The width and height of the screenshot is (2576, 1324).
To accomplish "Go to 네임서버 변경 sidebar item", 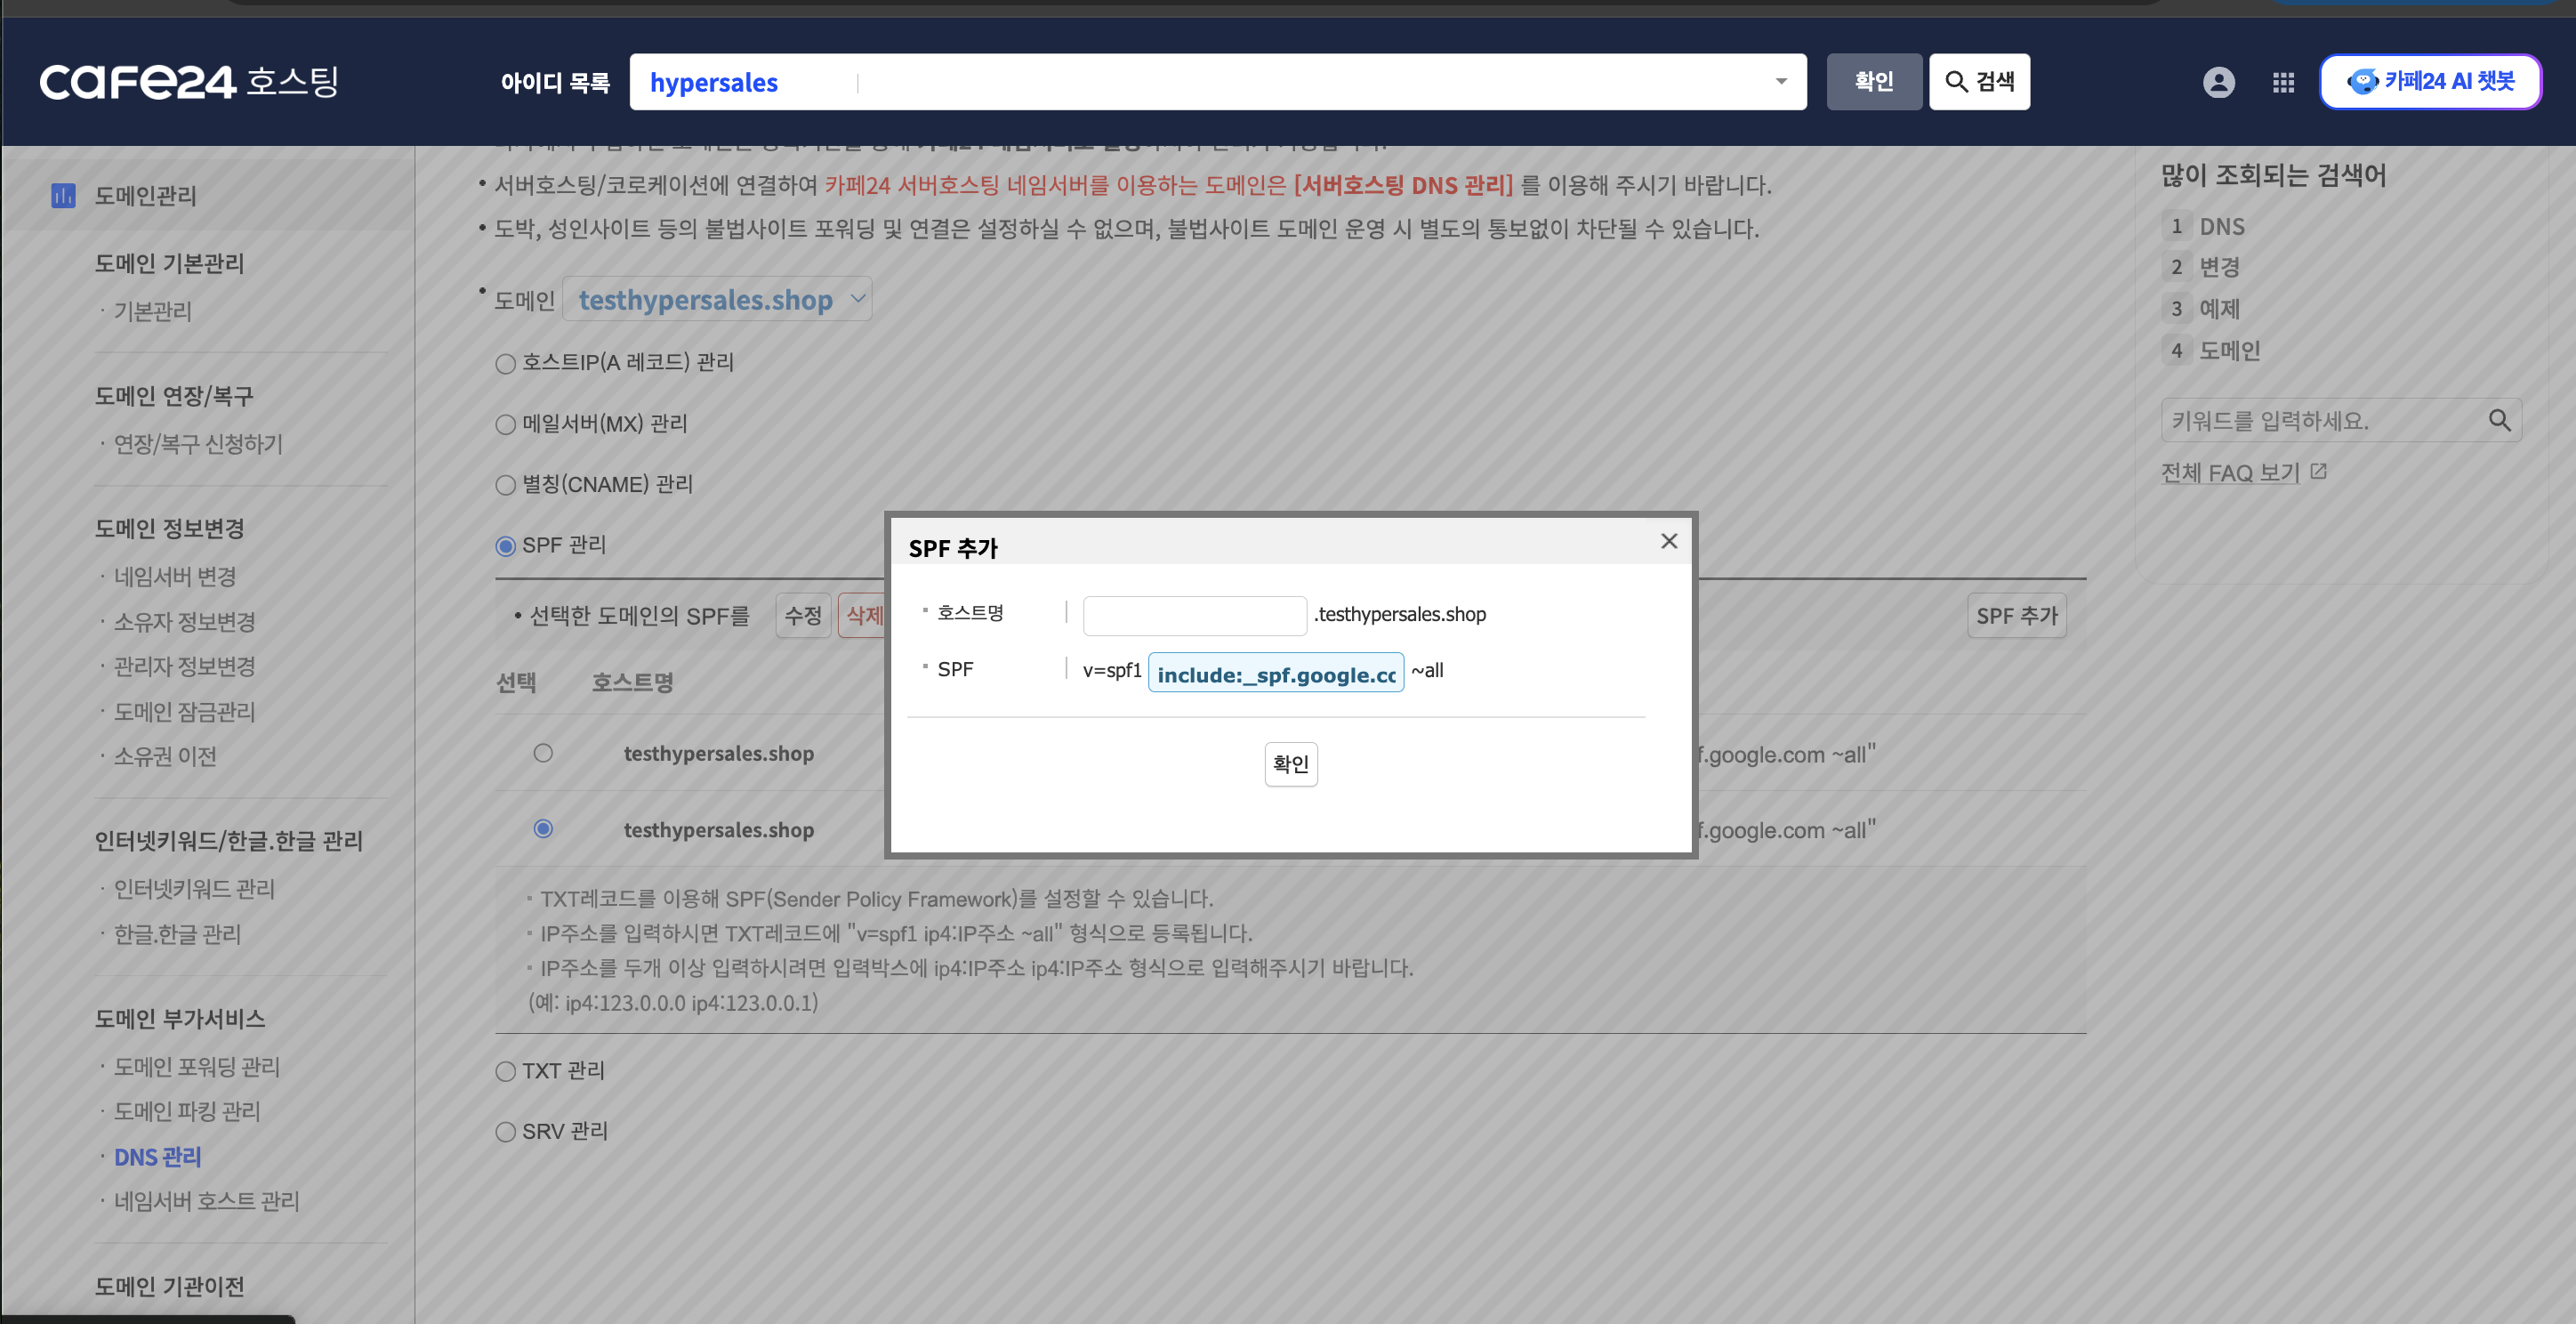I will point(175,577).
